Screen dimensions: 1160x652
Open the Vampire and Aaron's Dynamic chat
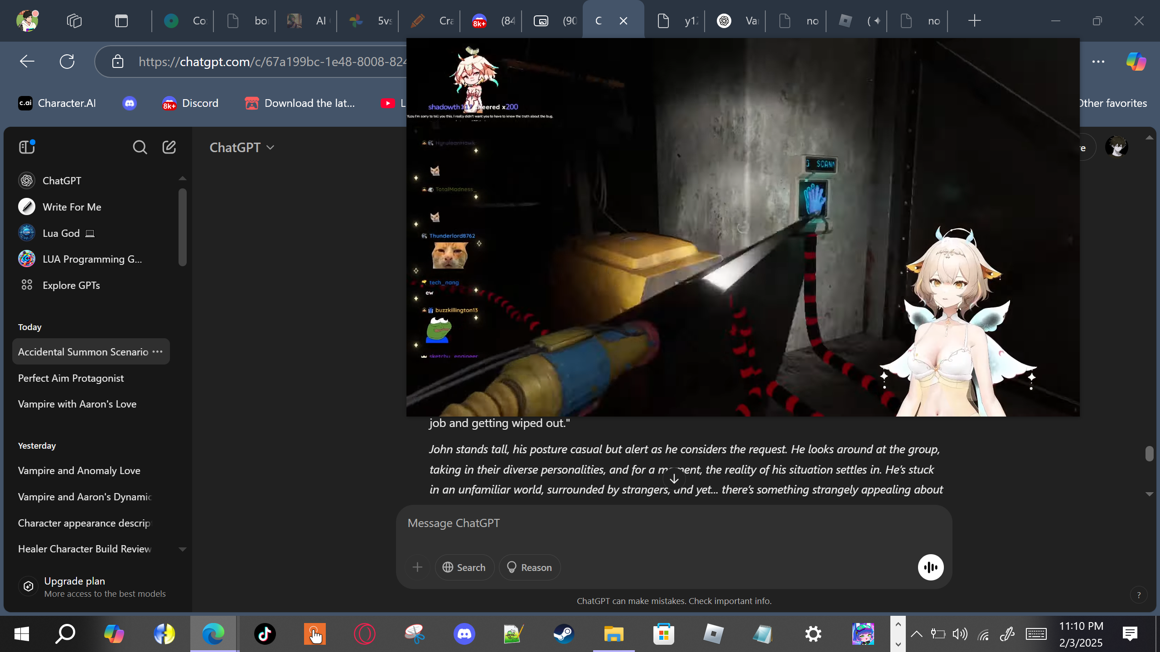(91, 497)
